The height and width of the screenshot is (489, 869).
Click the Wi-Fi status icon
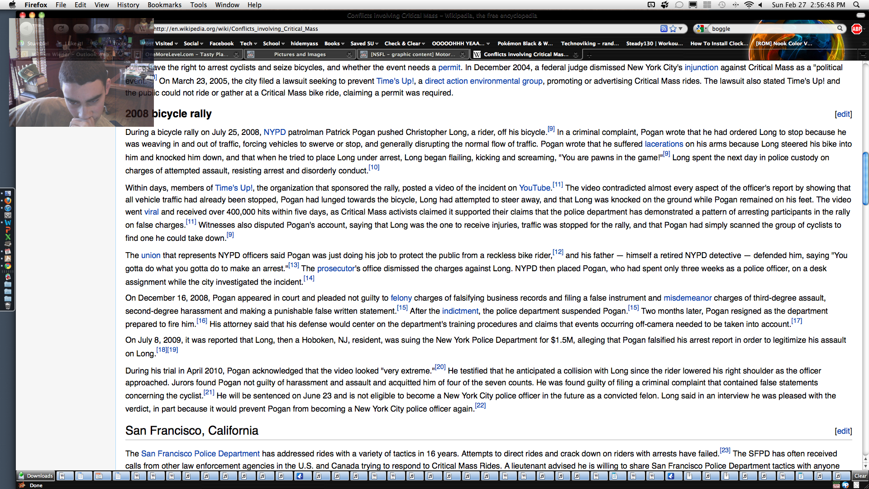pos(749,5)
